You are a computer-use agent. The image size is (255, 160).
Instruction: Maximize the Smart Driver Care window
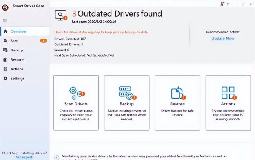click(x=243, y=4)
